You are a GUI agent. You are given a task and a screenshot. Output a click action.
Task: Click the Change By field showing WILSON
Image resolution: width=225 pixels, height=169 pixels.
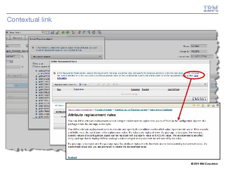(199, 51)
